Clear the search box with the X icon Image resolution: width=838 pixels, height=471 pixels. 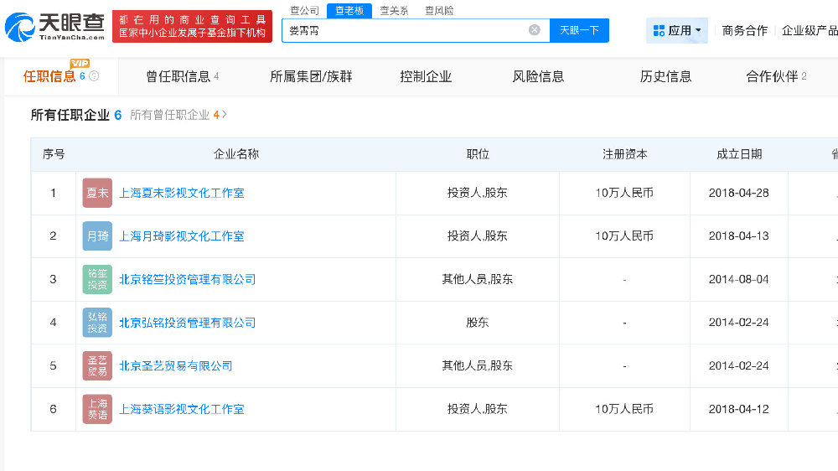click(x=534, y=30)
